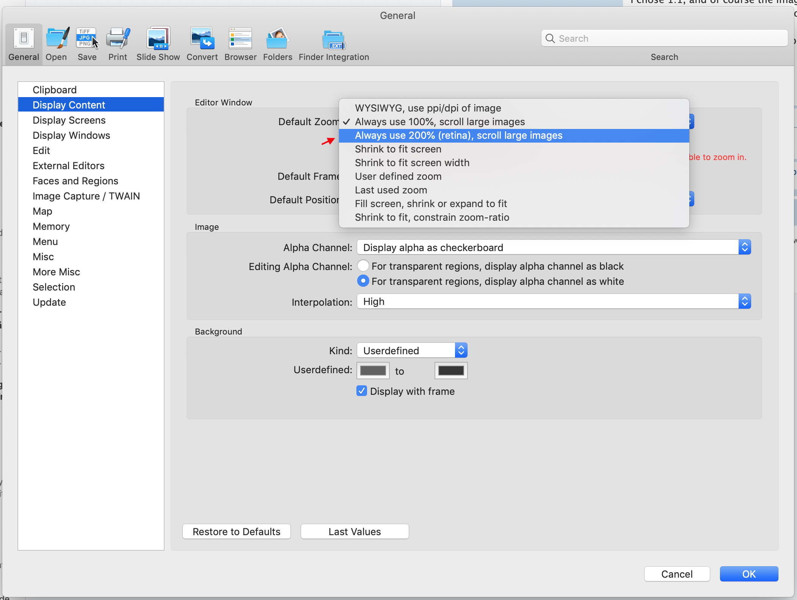Choose Always use 100%, scroll large images

tap(514, 122)
